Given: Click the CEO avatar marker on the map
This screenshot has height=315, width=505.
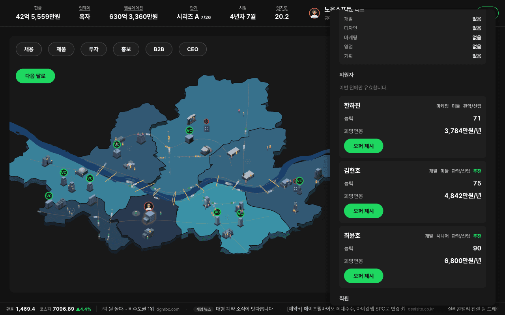Looking at the screenshot, I should coord(149,206).
